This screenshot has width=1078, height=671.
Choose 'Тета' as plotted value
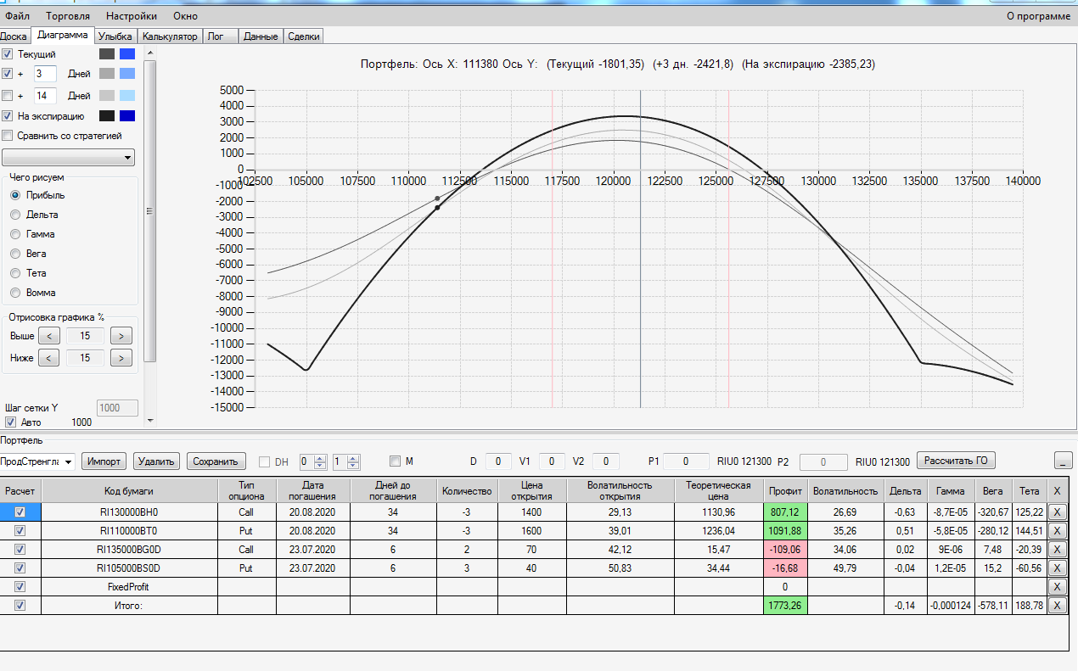(x=15, y=273)
